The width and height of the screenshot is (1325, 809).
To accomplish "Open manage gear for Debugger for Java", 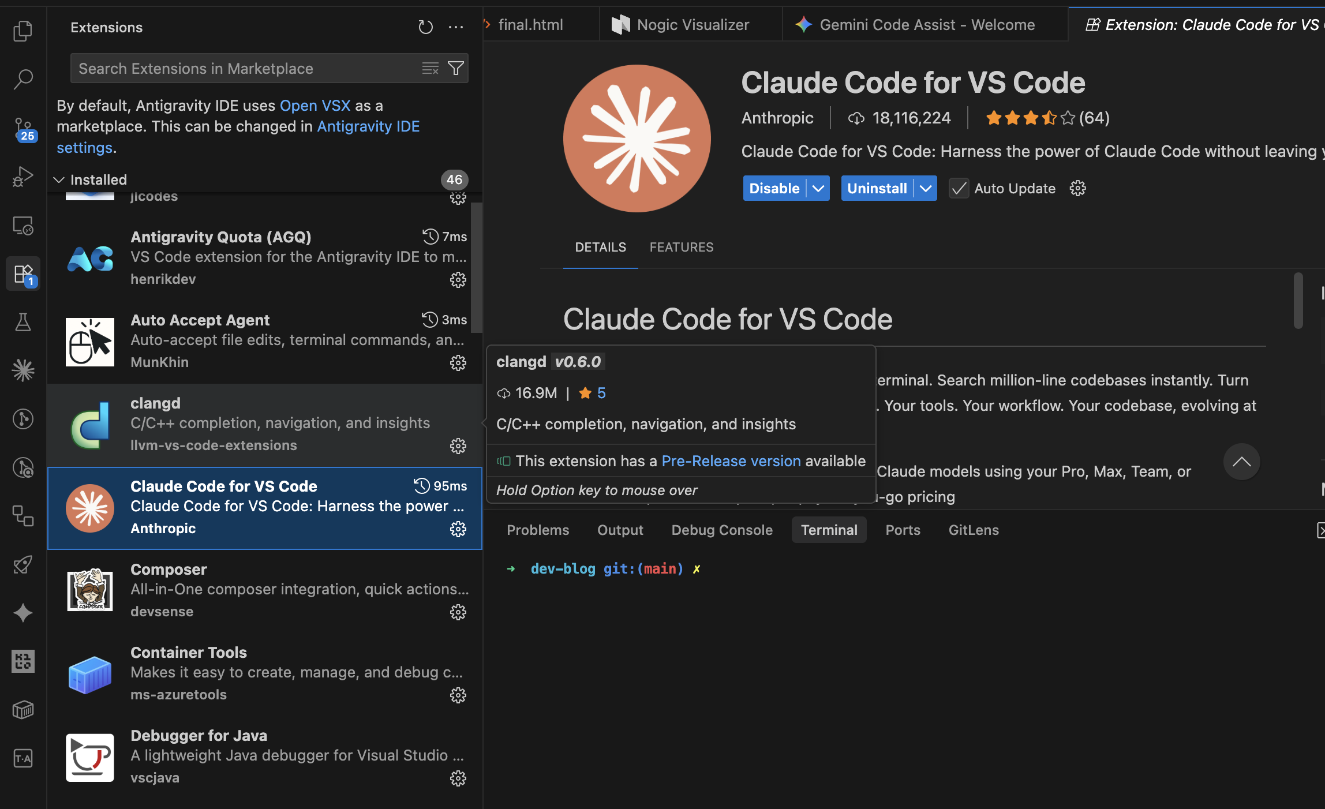I will [x=458, y=778].
